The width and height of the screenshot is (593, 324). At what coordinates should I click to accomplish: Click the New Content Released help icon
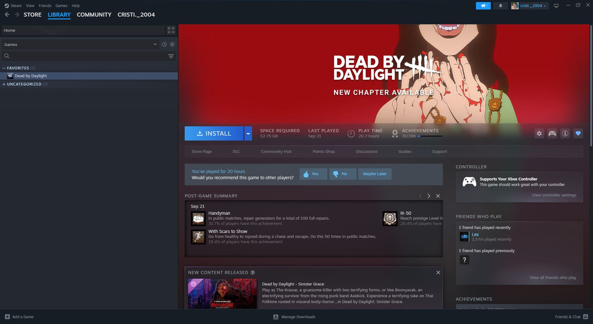click(x=252, y=273)
